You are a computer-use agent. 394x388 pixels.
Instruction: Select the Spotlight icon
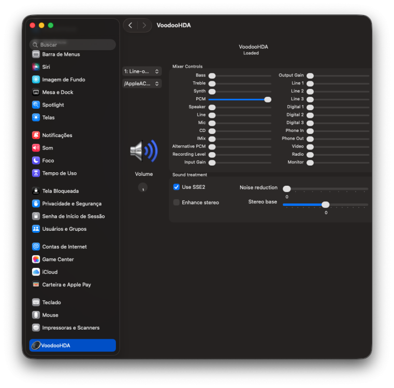36,105
